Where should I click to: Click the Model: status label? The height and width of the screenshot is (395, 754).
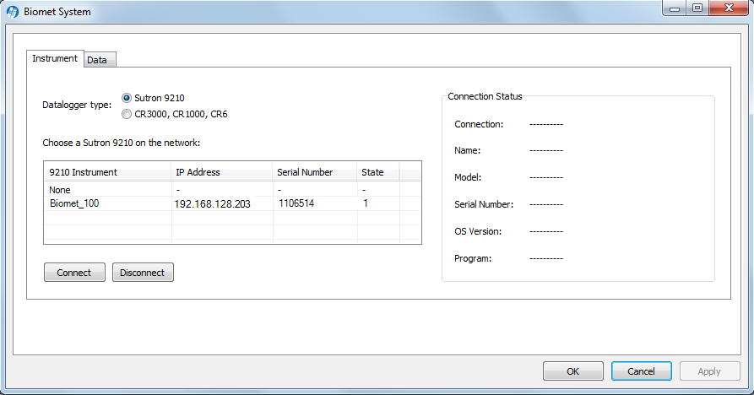[x=468, y=177]
